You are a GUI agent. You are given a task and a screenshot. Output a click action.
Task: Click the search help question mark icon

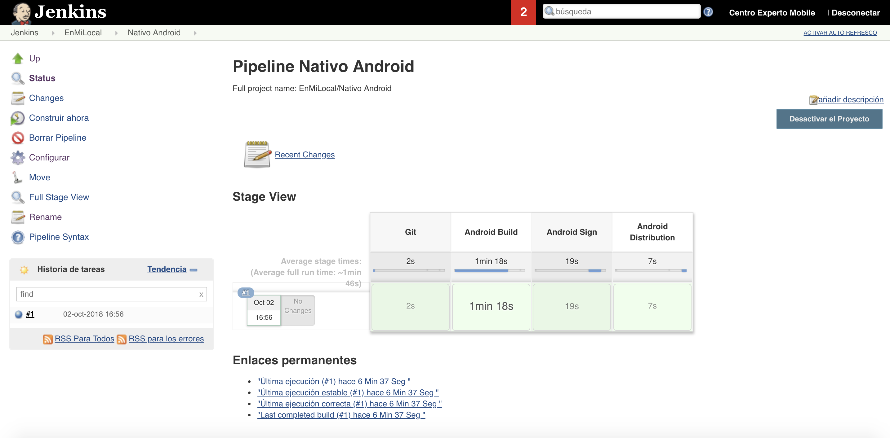pos(708,12)
